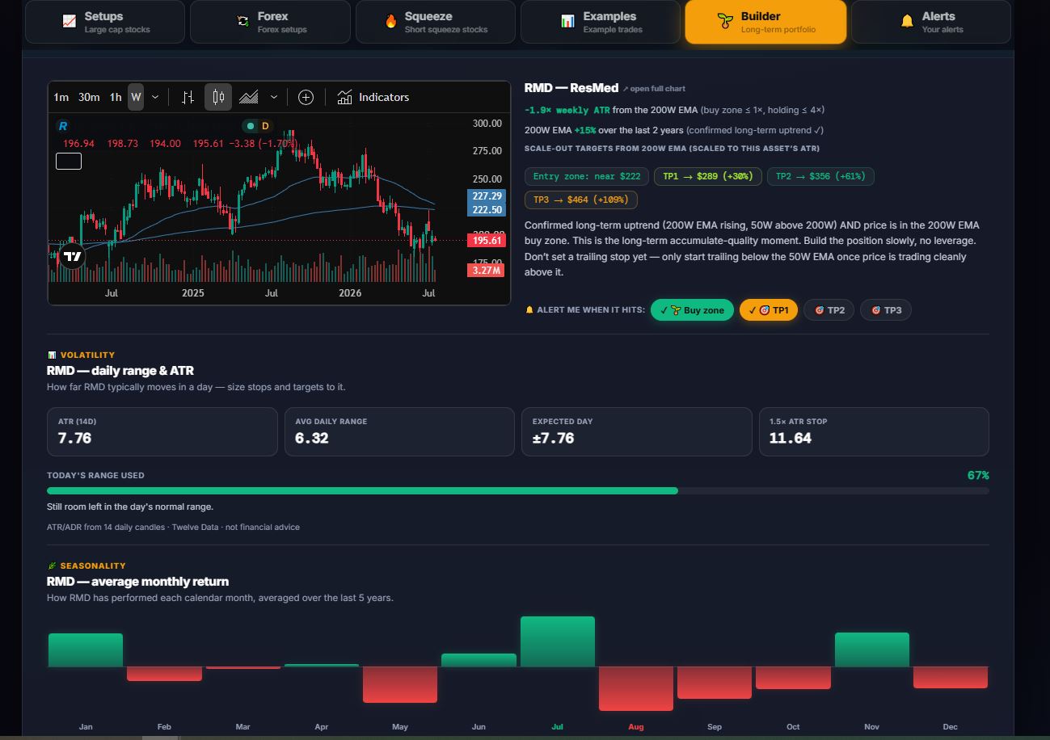Expand the chart style dropdown chevron

pyautogui.click(x=273, y=97)
